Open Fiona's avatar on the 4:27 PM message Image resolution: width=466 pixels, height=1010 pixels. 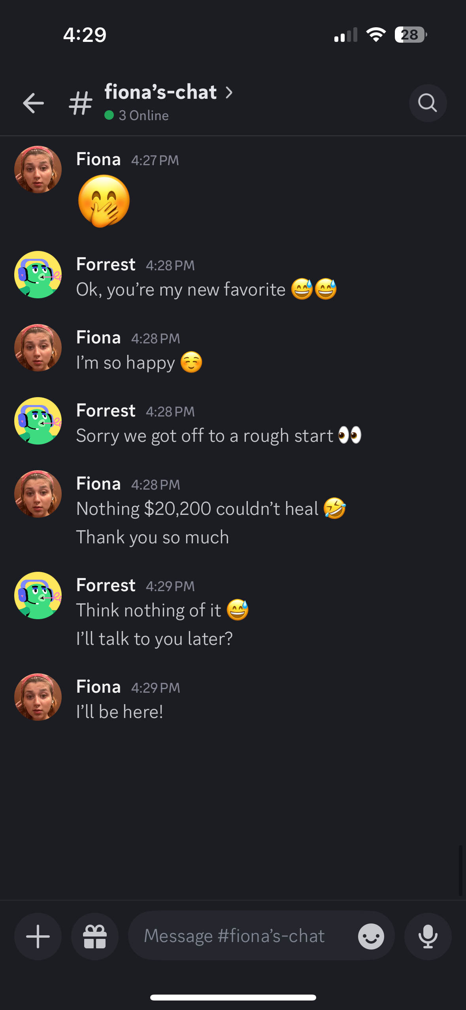(x=38, y=170)
